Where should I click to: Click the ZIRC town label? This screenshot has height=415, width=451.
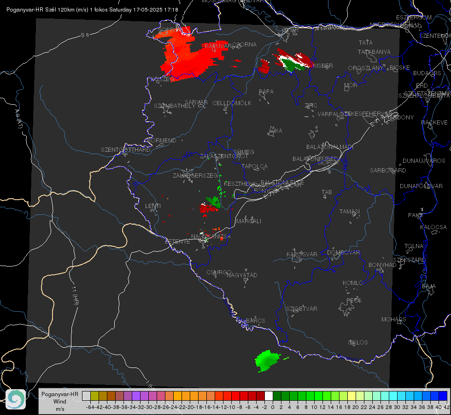311,106
